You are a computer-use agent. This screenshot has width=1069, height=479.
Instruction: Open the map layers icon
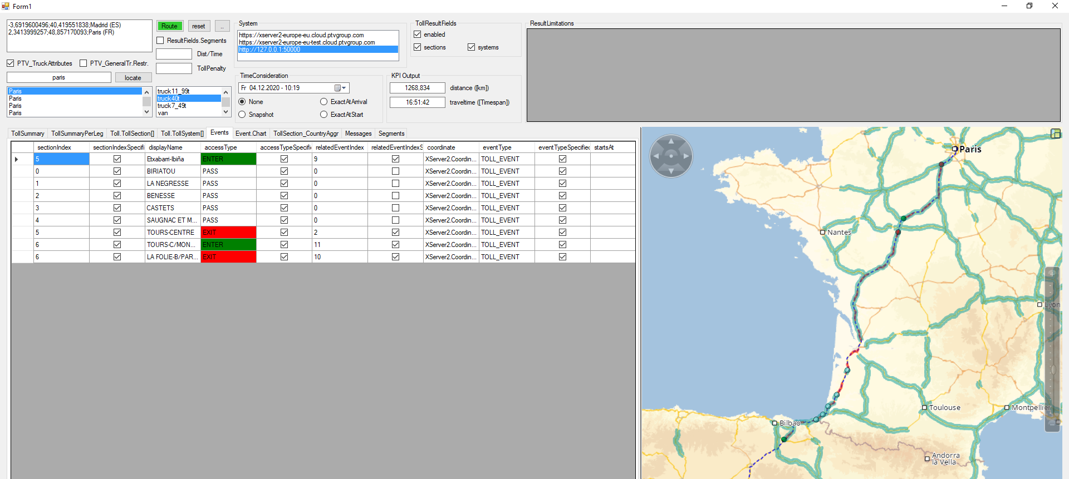tap(1055, 134)
